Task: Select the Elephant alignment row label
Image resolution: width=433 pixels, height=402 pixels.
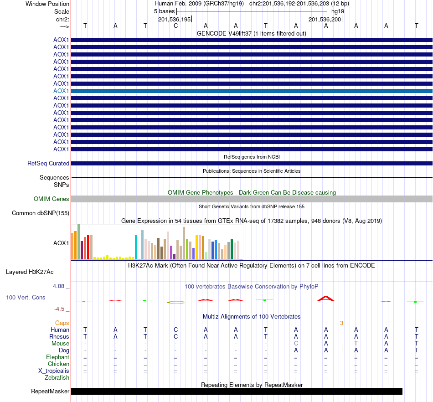Action: pos(57,357)
